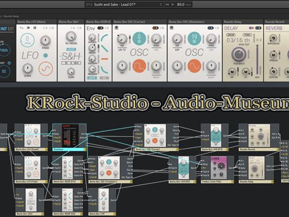
Task: Click the teal LFO activity dot
Action: click(46, 55)
